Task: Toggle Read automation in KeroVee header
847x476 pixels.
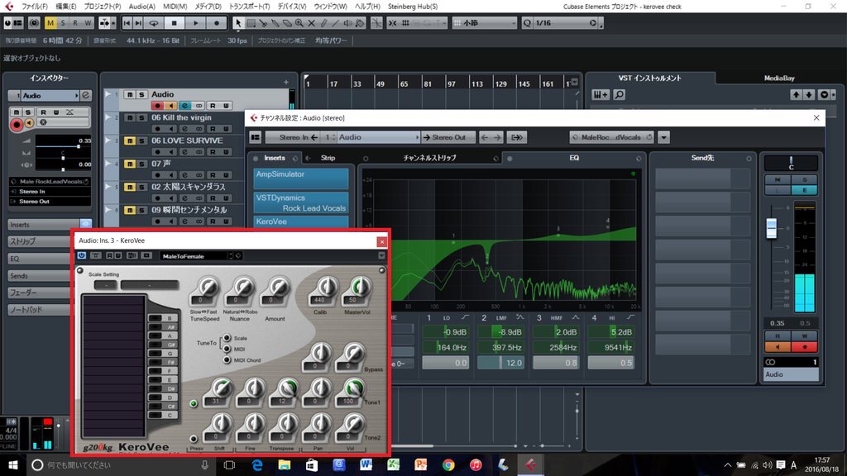Action: 110,255
